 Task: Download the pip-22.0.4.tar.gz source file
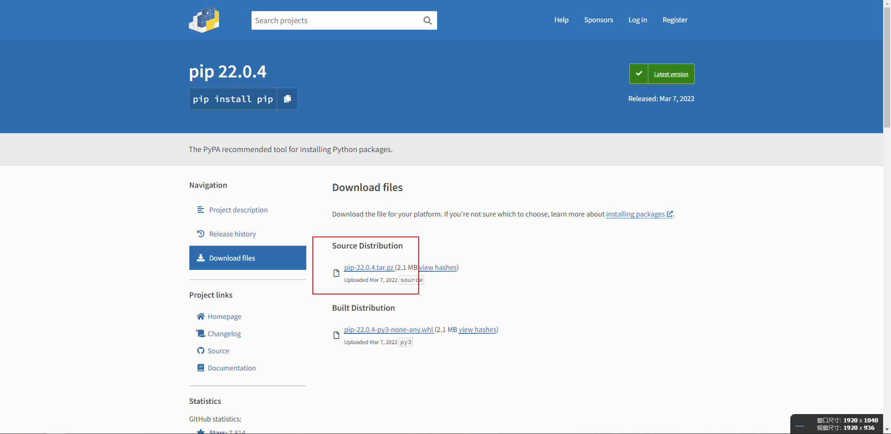369,268
